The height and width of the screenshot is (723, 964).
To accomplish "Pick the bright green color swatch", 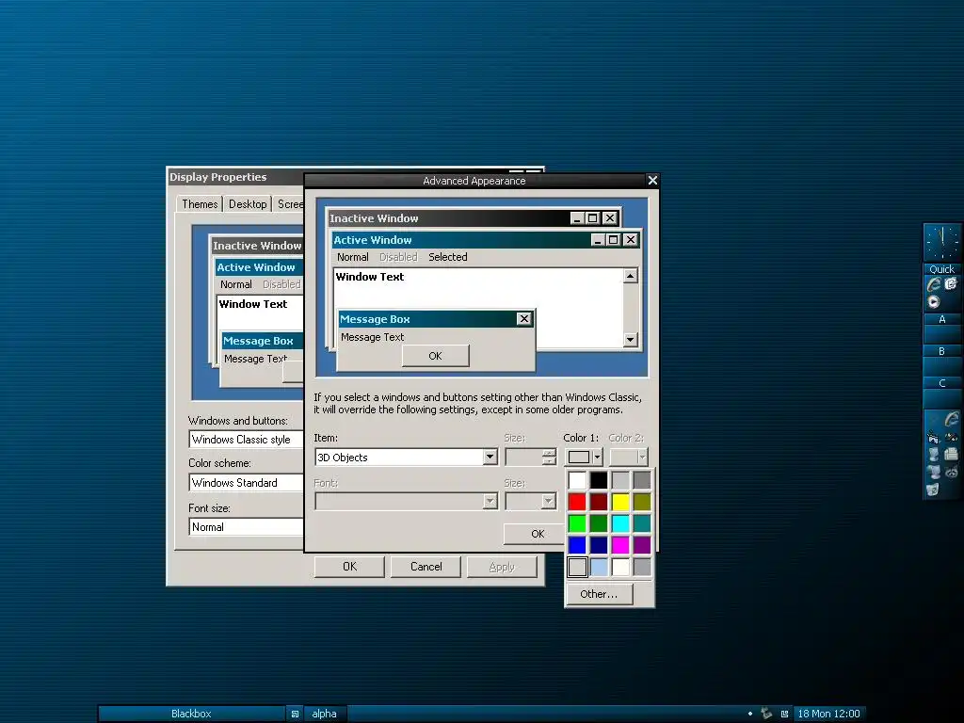I will click(577, 523).
